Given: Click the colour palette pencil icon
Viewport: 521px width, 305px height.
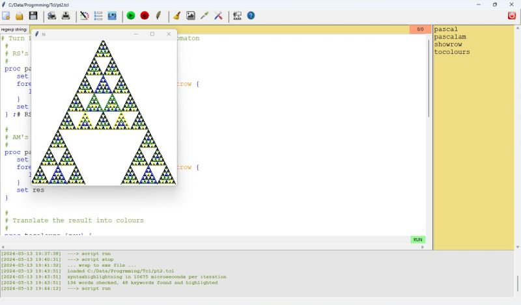Looking at the screenshot, I should [x=85, y=16].
